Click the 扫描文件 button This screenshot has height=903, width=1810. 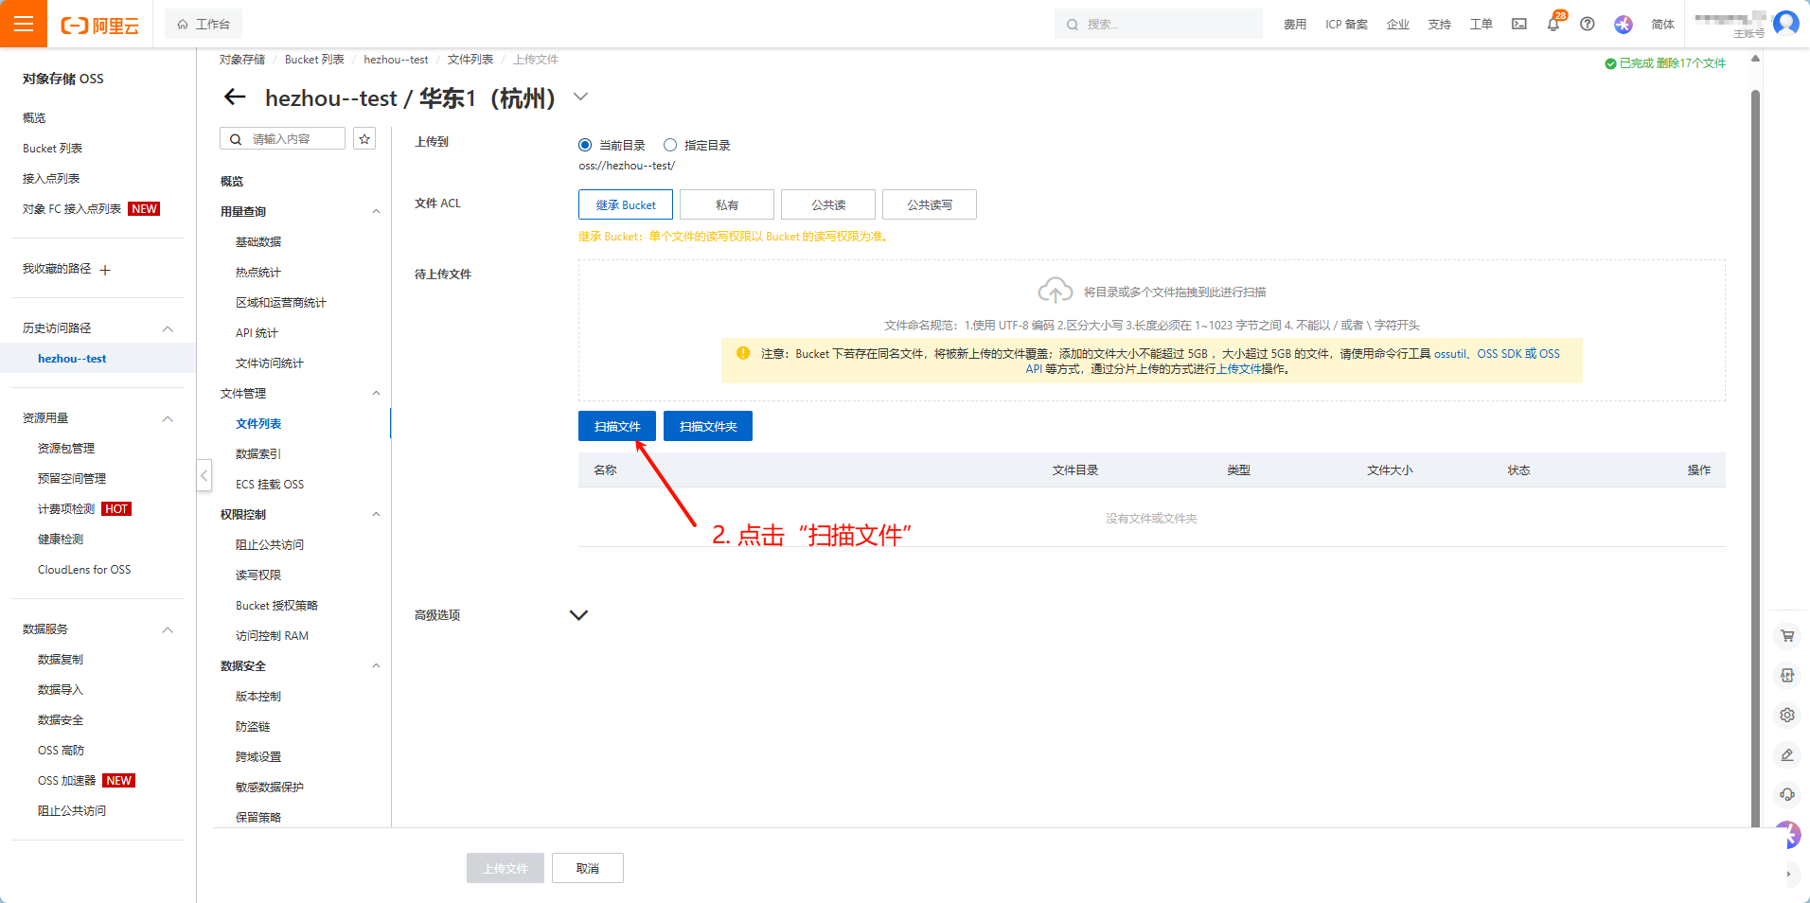tap(617, 426)
